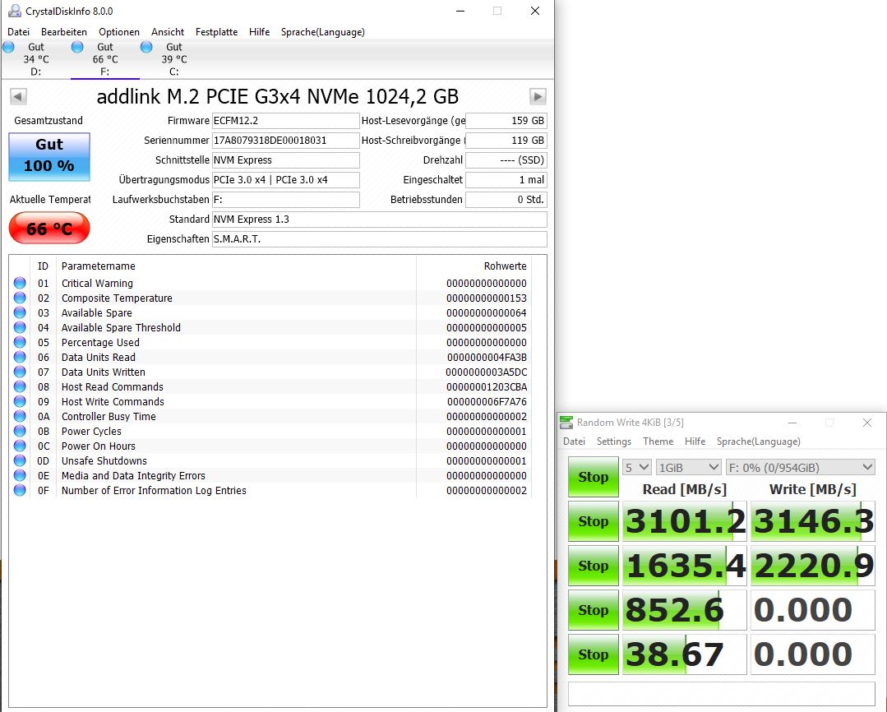Open the Festplatte menu
Image resolution: width=887 pixels, height=712 pixels.
coord(217,32)
